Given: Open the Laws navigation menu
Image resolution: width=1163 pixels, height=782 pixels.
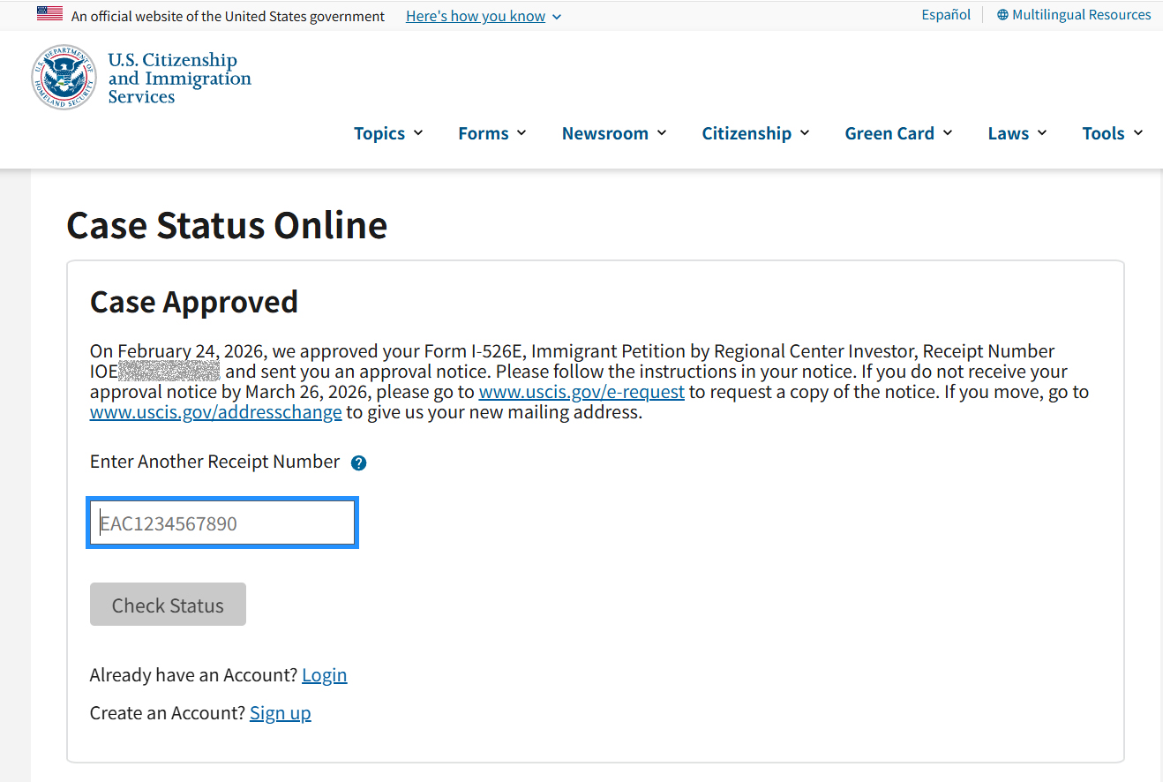Looking at the screenshot, I should tap(1017, 133).
